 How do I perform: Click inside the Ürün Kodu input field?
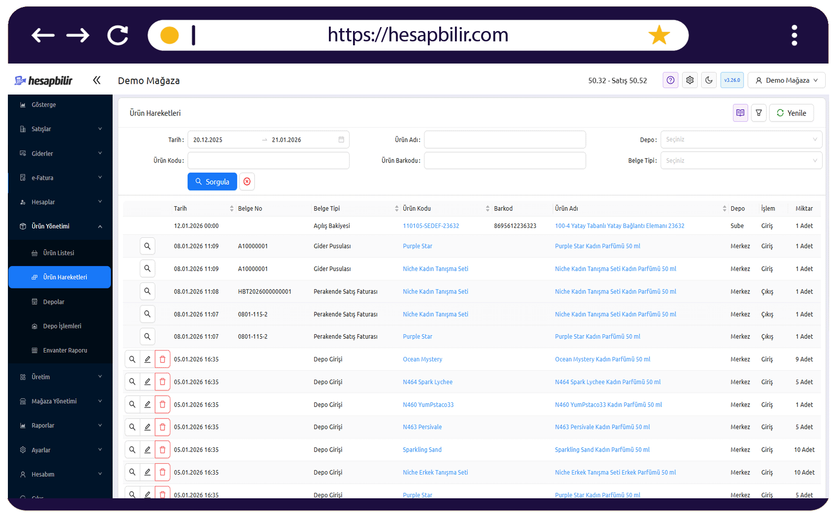coord(268,161)
